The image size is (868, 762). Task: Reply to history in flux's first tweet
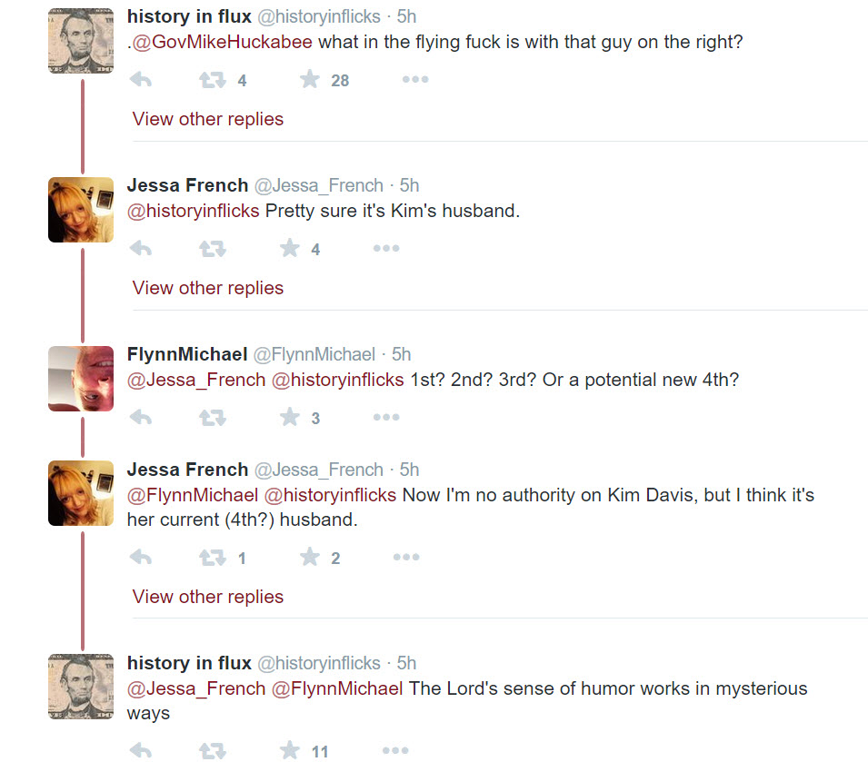(141, 80)
